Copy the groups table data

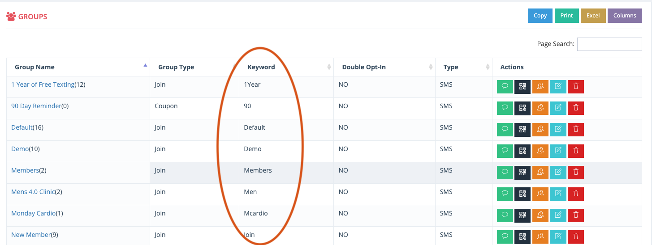pos(540,16)
